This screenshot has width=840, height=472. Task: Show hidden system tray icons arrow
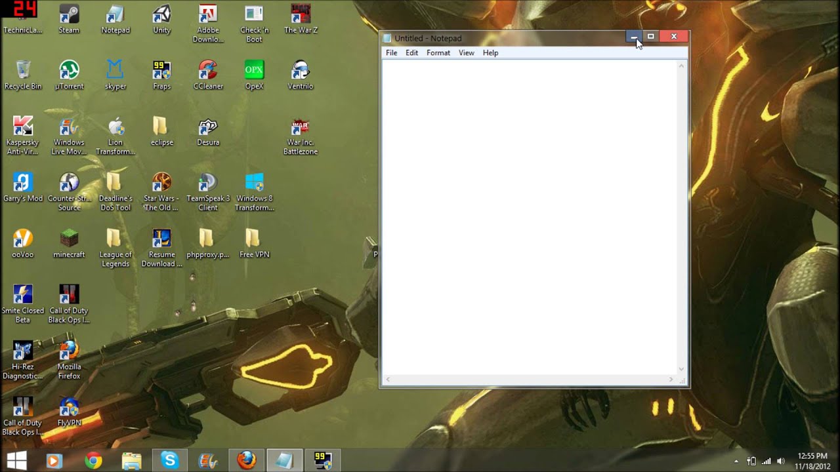pos(736,462)
